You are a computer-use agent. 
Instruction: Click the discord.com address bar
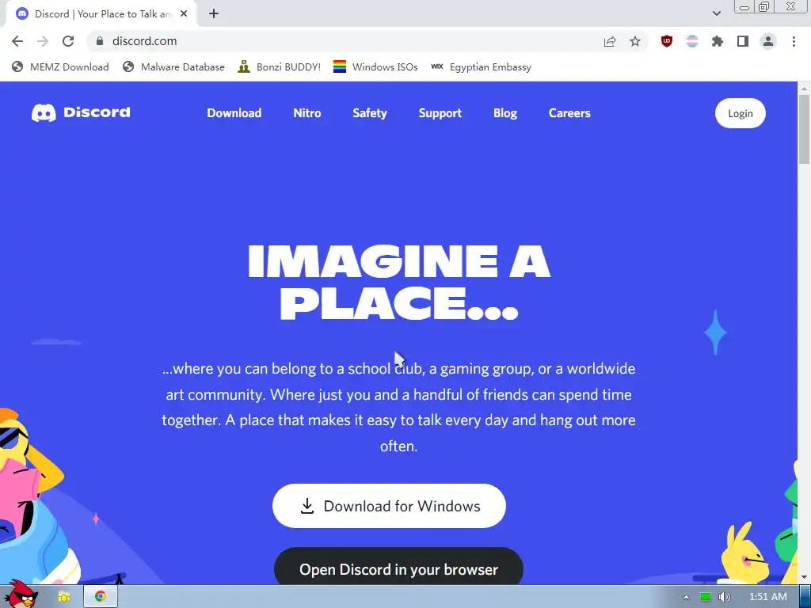coord(347,41)
